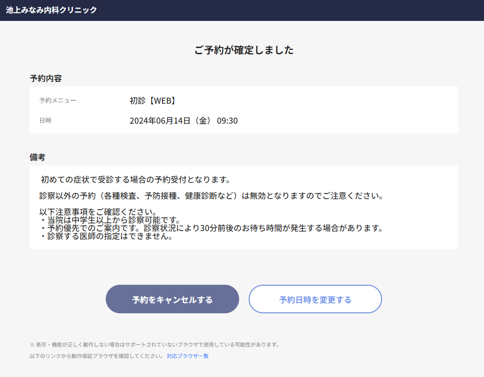484x377 pixels.
Task: Click the clinic name 池上みなみ内科クリニック
Action: point(51,10)
